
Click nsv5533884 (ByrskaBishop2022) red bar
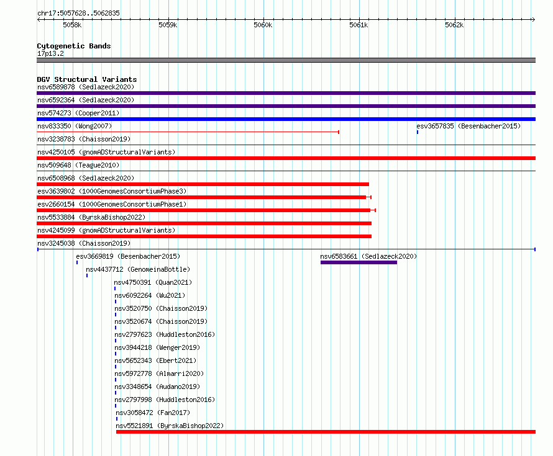coord(204,223)
